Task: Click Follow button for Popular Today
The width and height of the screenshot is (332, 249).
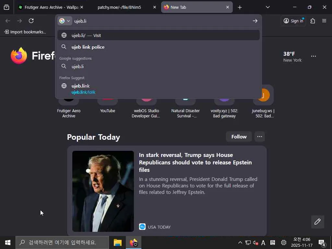Action: tap(239, 136)
